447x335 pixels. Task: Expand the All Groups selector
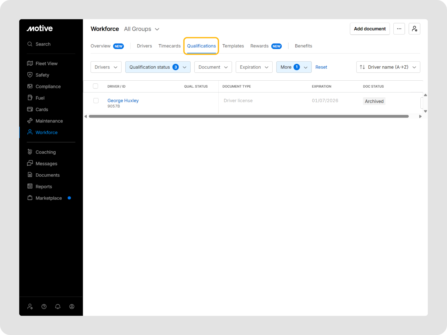point(142,29)
